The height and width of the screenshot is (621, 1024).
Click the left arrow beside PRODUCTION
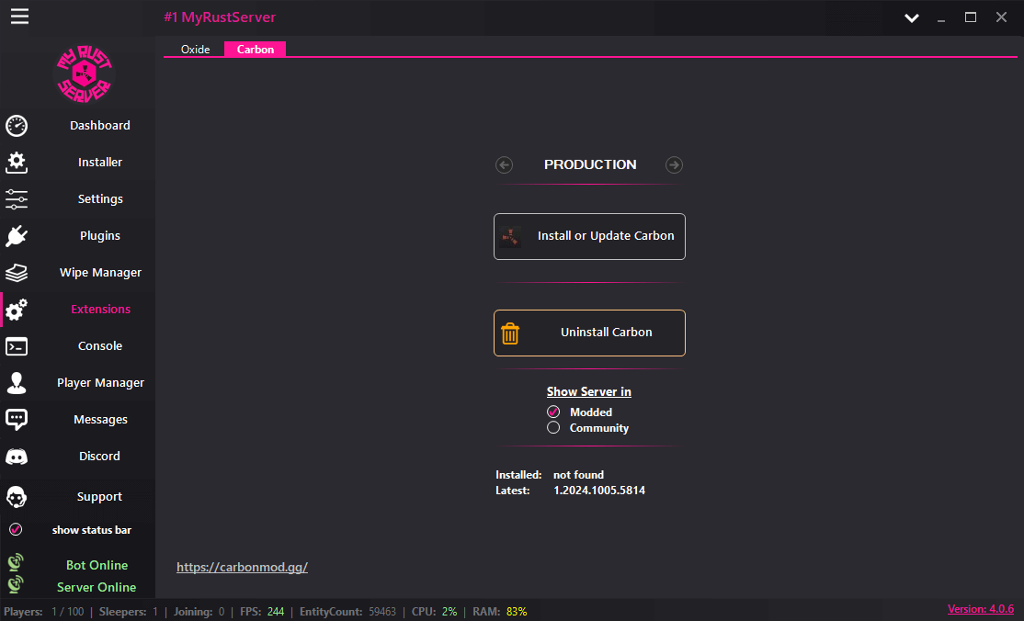pyautogui.click(x=504, y=164)
